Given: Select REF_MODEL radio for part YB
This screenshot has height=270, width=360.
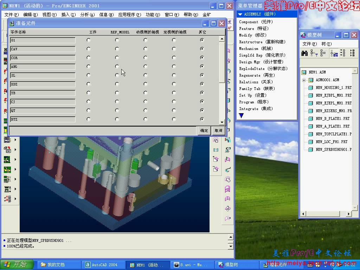Looking at the screenshot, I should (x=117, y=93).
